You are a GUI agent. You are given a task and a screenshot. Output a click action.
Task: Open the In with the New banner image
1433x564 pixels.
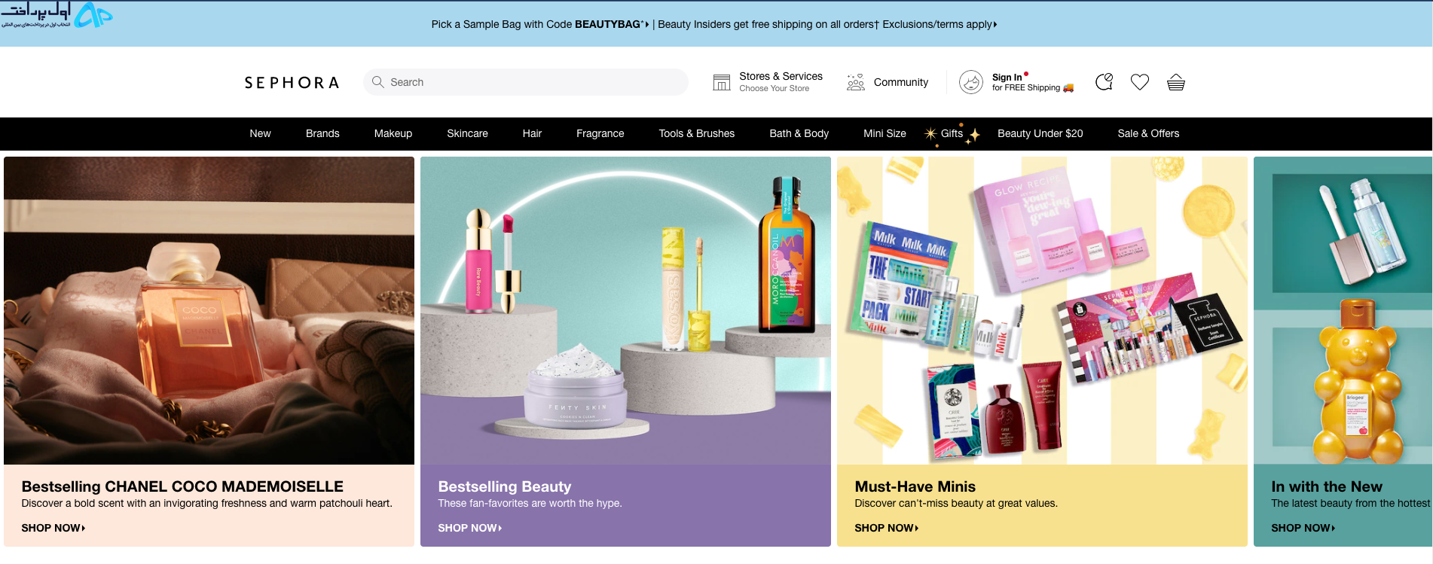1343,310
